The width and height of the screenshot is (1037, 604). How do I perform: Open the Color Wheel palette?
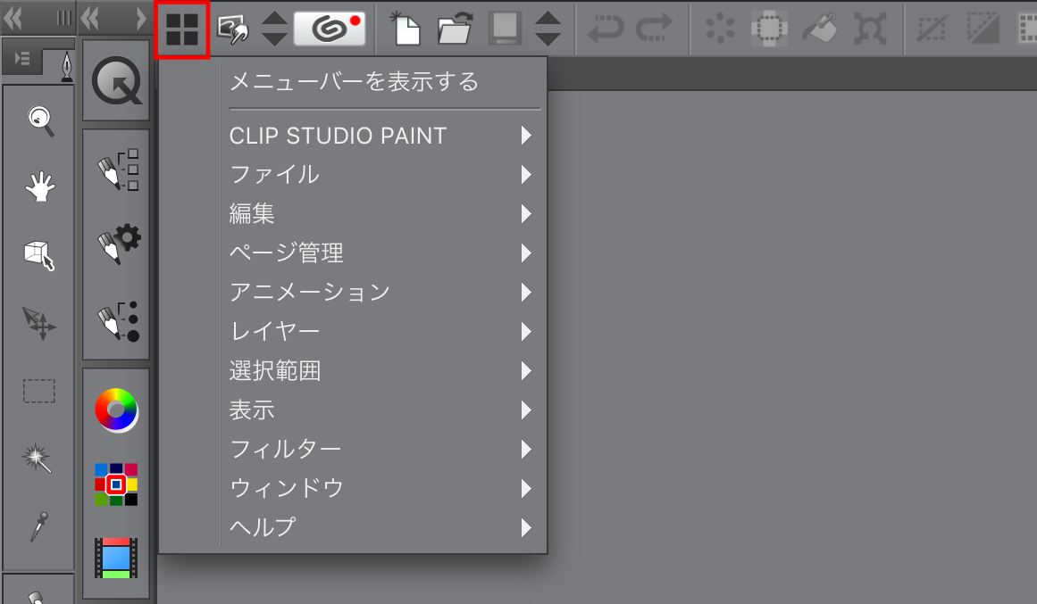[116, 410]
